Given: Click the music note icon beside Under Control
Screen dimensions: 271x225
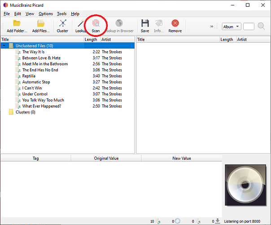Looking at the screenshot, I should [x=18, y=94].
